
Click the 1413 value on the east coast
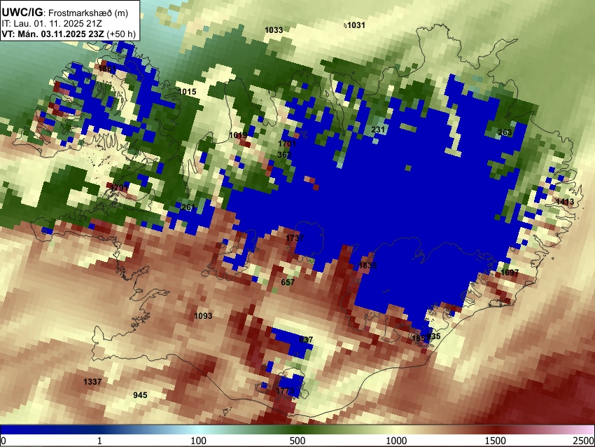(x=565, y=201)
